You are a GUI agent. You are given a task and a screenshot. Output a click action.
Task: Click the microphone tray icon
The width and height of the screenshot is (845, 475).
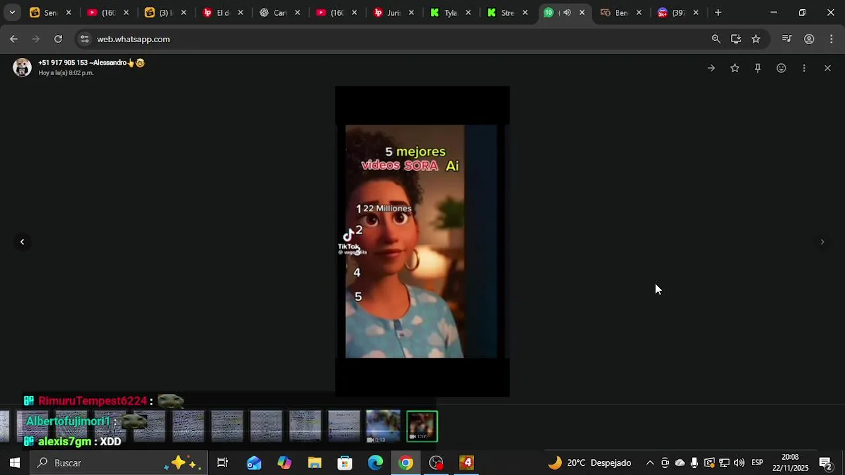click(694, 463)
